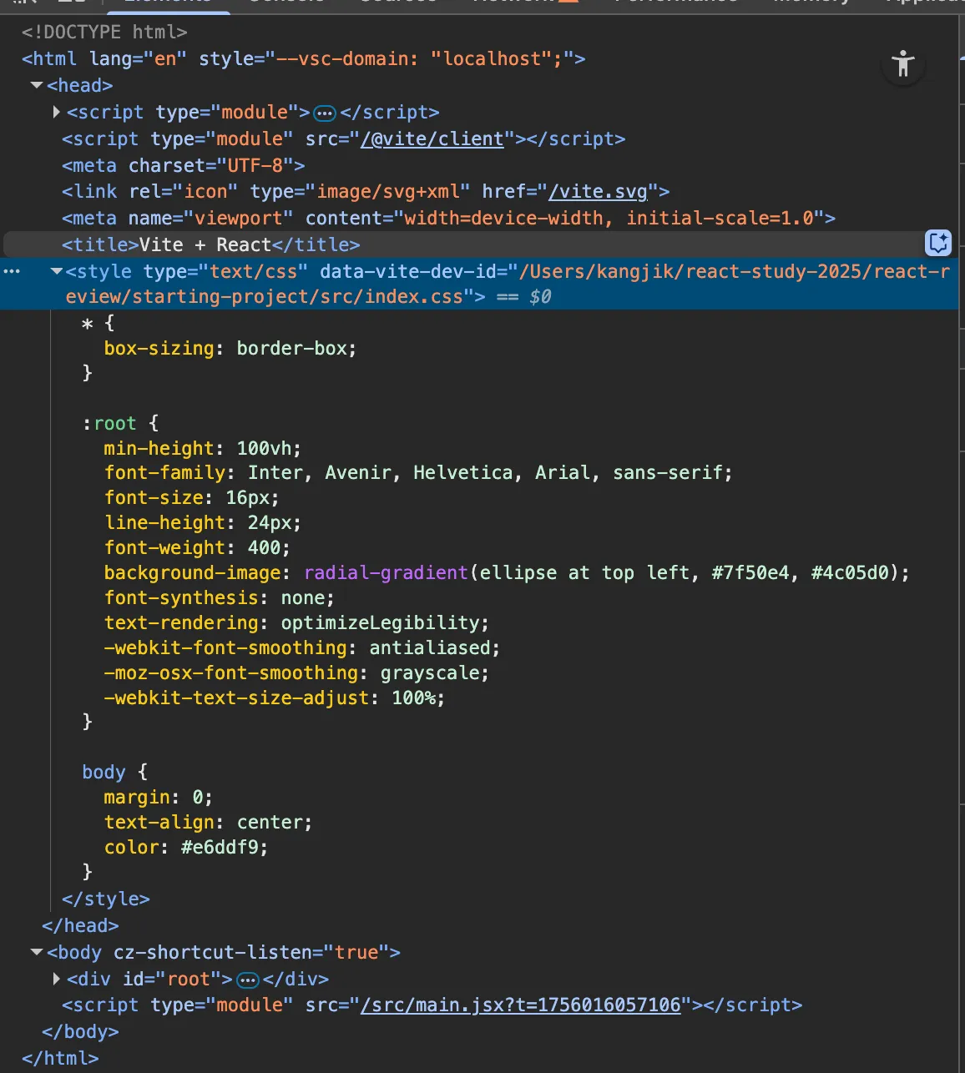
Task: Collapse the style element with index.css
Action: (x=56, y=271)
